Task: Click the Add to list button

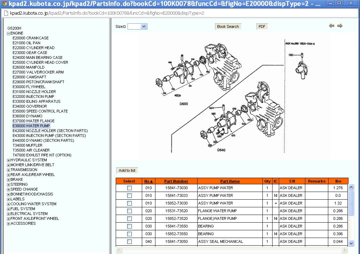Action: [127, 170]
